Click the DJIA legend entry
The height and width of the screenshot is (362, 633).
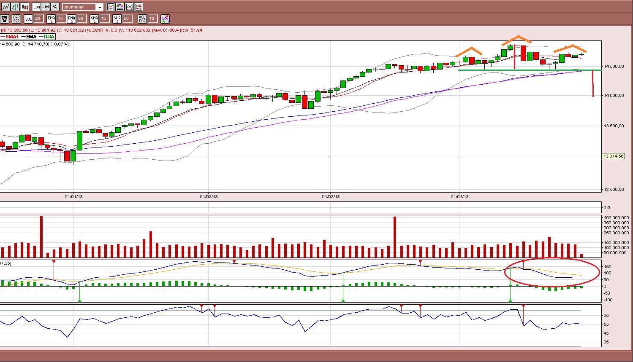point(46,37)
